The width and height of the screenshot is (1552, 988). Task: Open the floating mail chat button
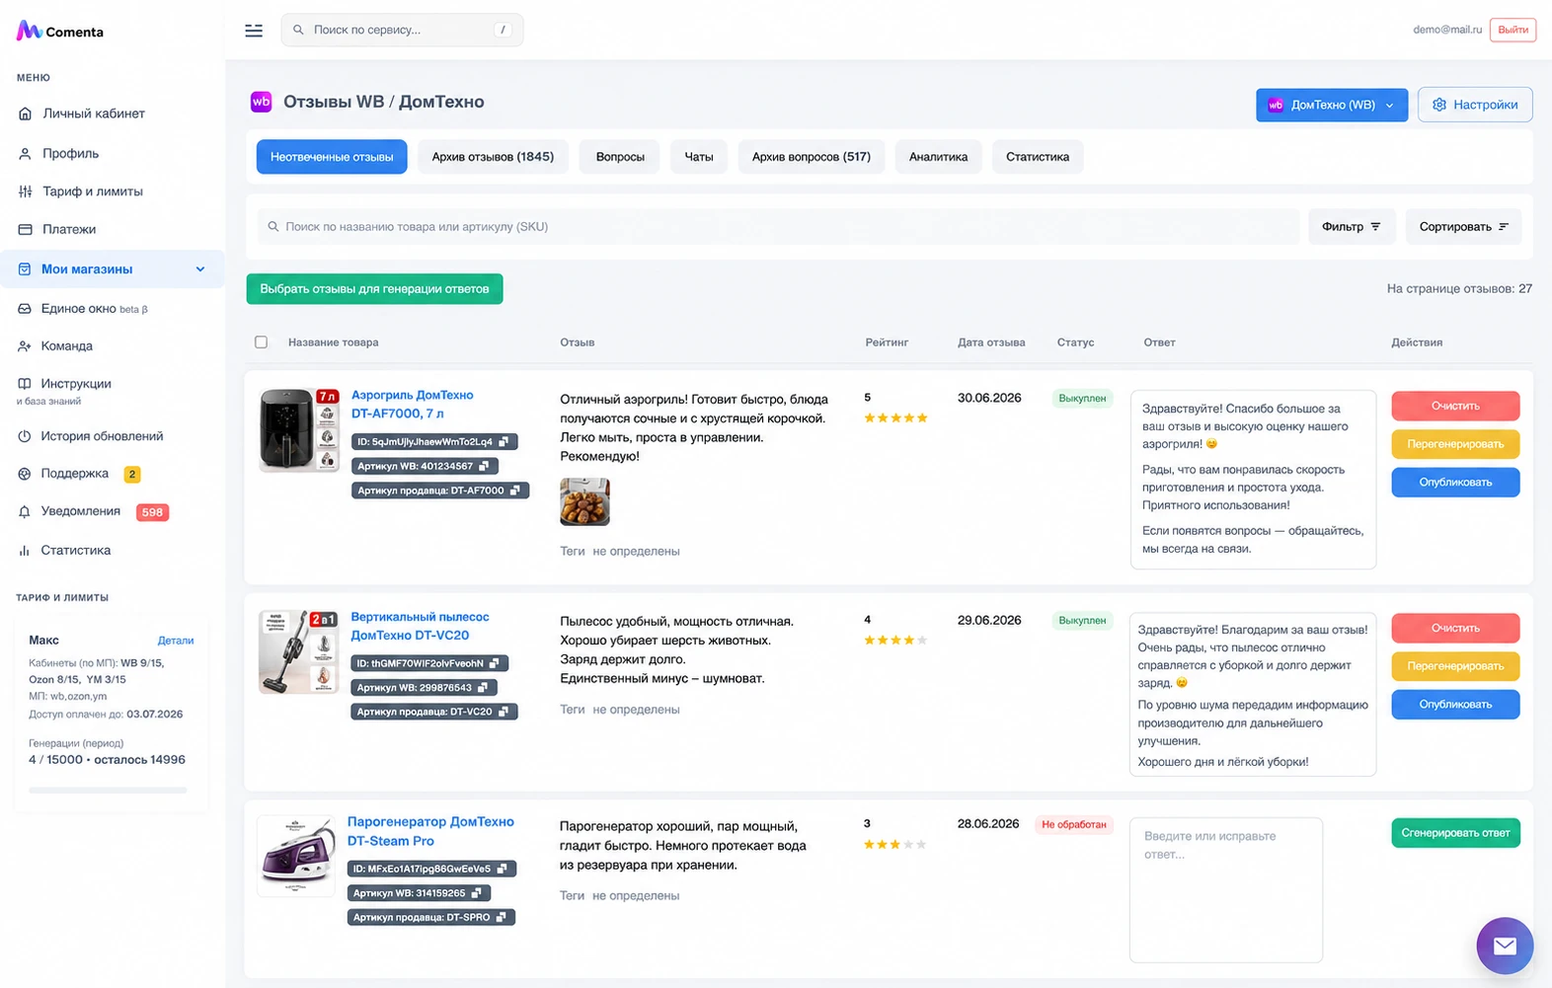coord(1505,946)
